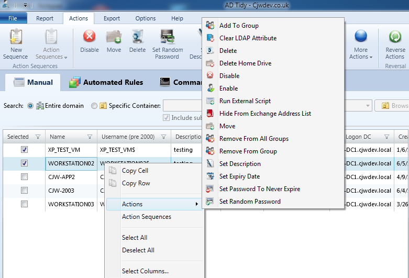Switch to the Export ribbon tab
This screenshot has height=278, width=409.
point(112,18)
